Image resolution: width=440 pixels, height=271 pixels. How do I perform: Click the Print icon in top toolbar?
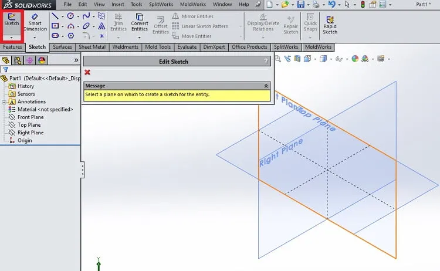(316, 4)
